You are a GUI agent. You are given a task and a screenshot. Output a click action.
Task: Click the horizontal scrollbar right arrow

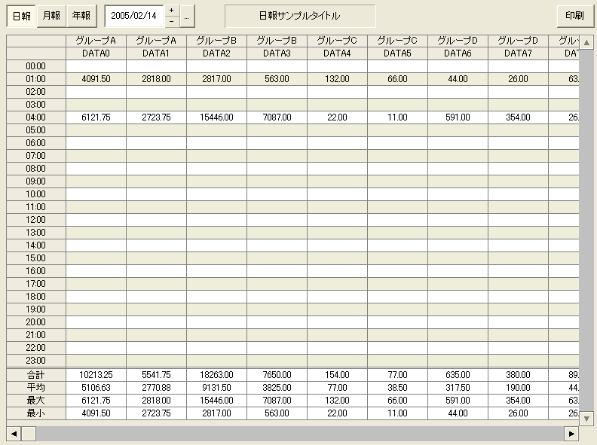coord(571,434)
